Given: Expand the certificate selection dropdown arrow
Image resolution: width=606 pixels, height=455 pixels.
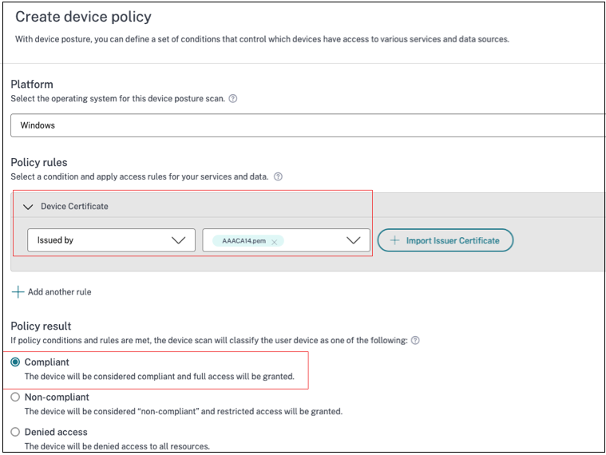Looking at the screenshot, I should [354, 240].
